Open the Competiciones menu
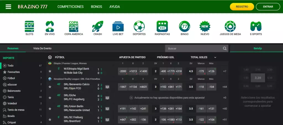Image resolution: width=283 pixels, height=125 pixels. pyautogui.click(x=70, y=7)
